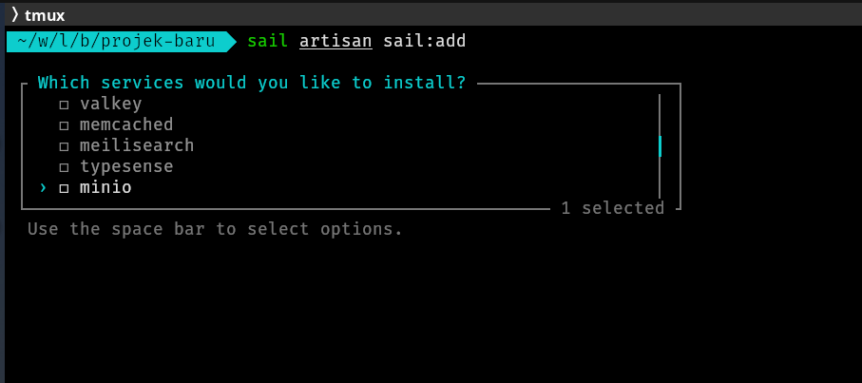Click the ~/w/l/b/projek-baru path segment

pos(114,41)
